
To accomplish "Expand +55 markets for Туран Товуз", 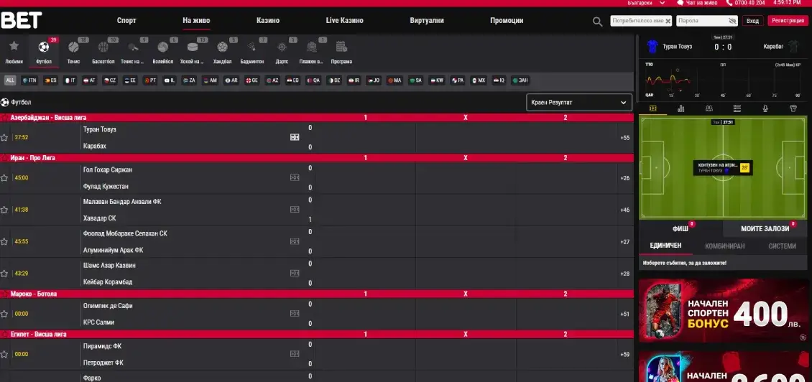I will (x=624, y=138).
